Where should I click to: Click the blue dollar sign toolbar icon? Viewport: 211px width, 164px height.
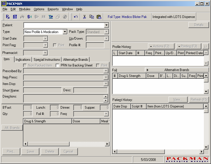pyautogui.click(x=29, y=17)
